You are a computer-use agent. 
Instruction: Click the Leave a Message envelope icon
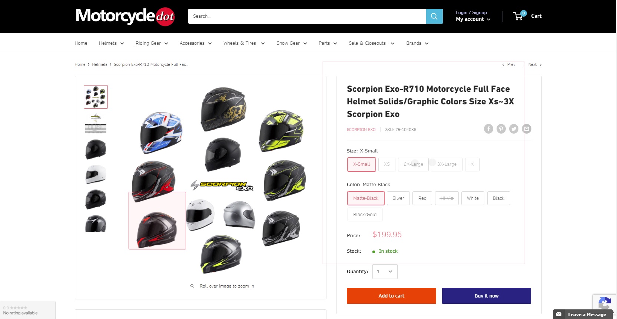tap(559, 314)
